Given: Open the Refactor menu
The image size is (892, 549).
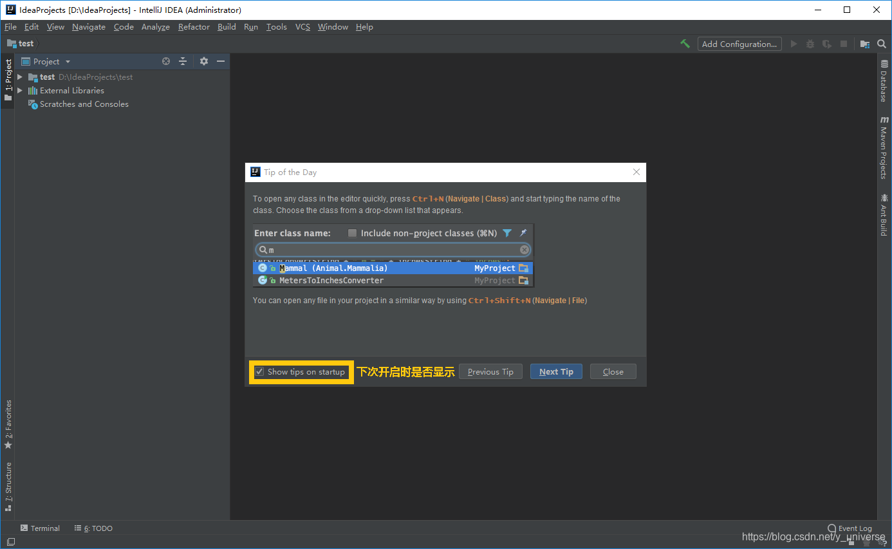Looking at the screenshot, I should coord(194,27).
